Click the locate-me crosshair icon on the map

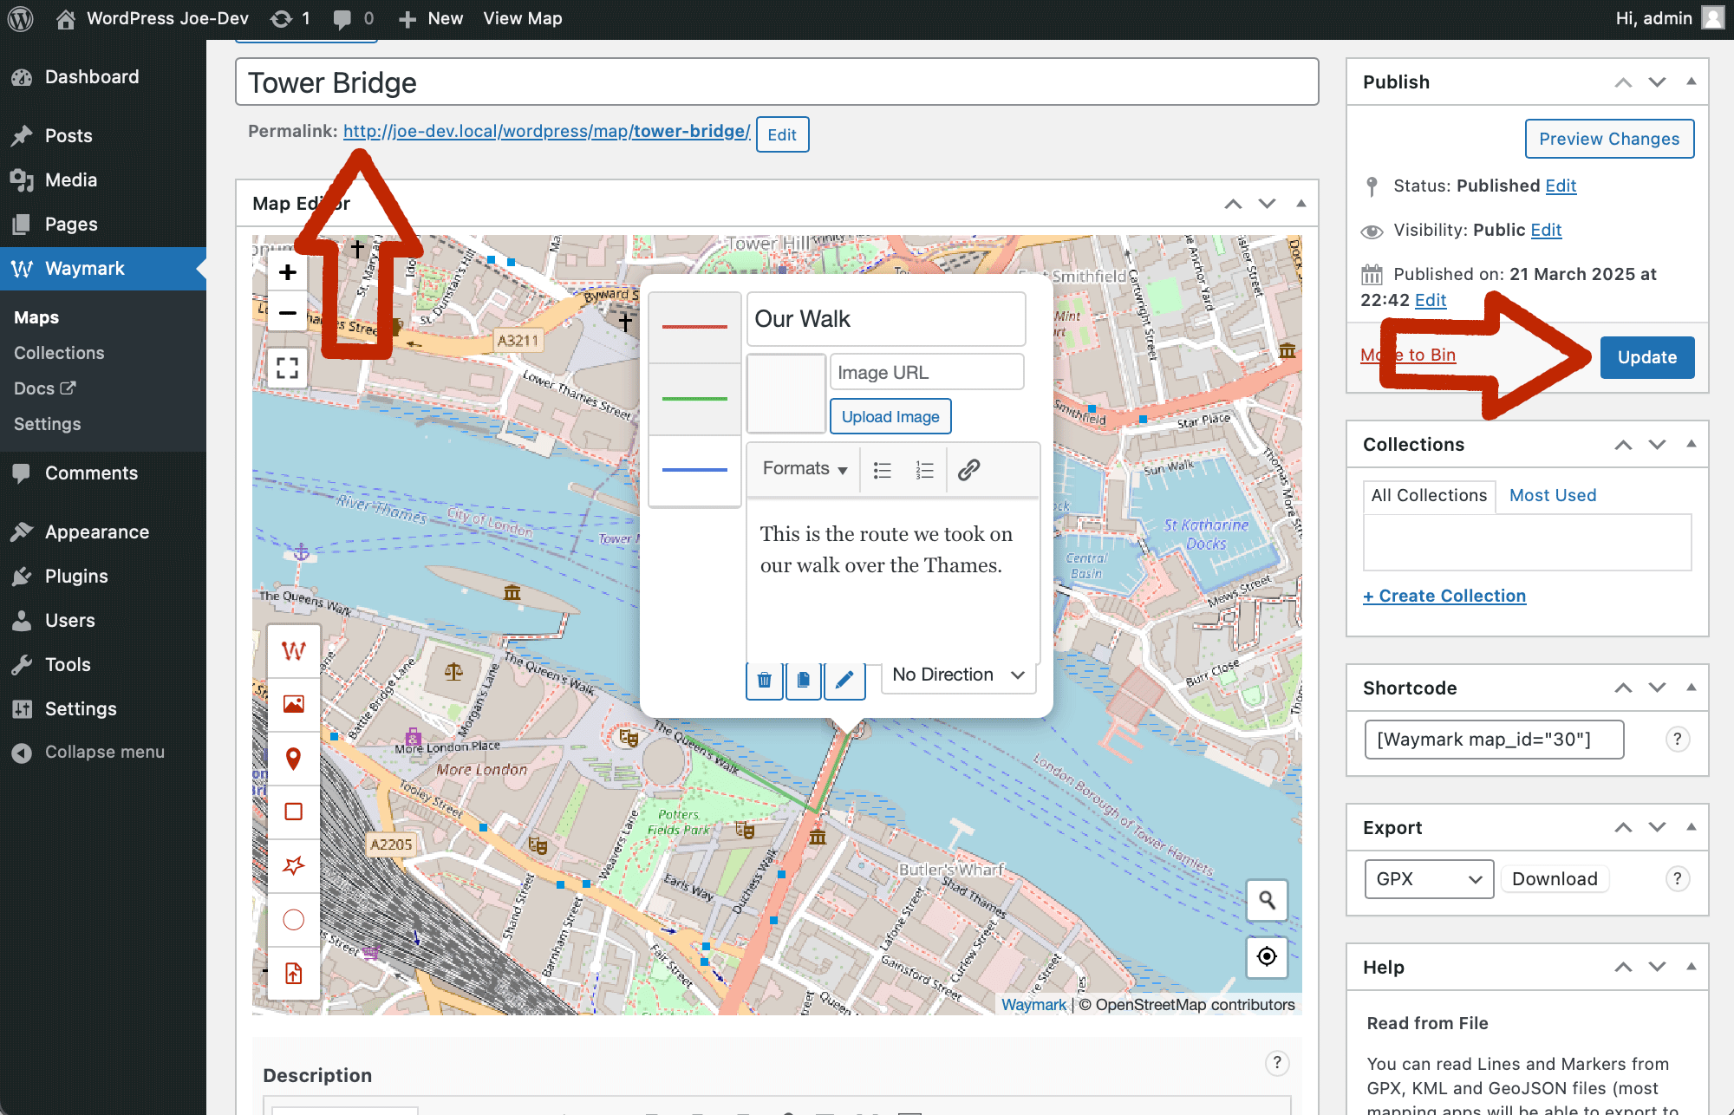(1267, 956)
